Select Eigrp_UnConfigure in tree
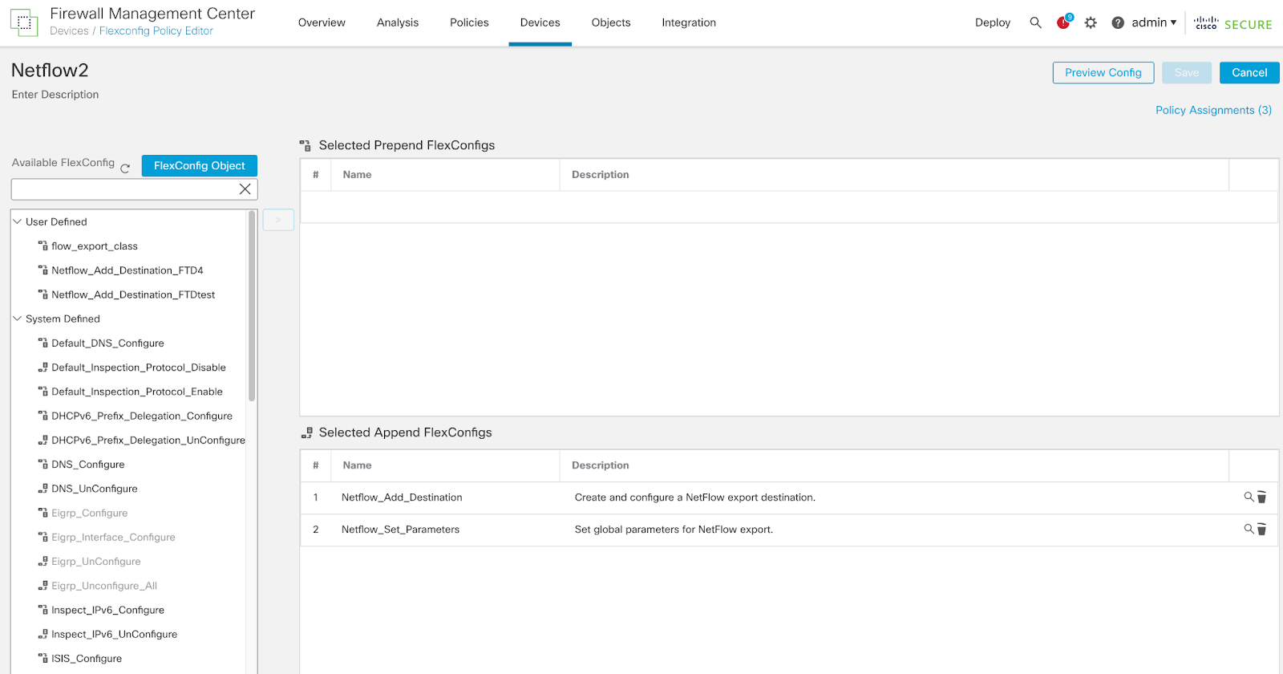The image size is (1283, 674). (96, 562)
